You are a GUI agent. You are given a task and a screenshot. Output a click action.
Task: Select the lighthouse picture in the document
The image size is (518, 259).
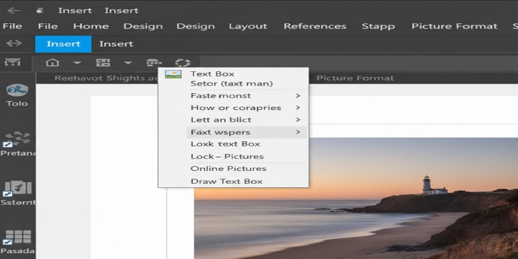point(356,201)
